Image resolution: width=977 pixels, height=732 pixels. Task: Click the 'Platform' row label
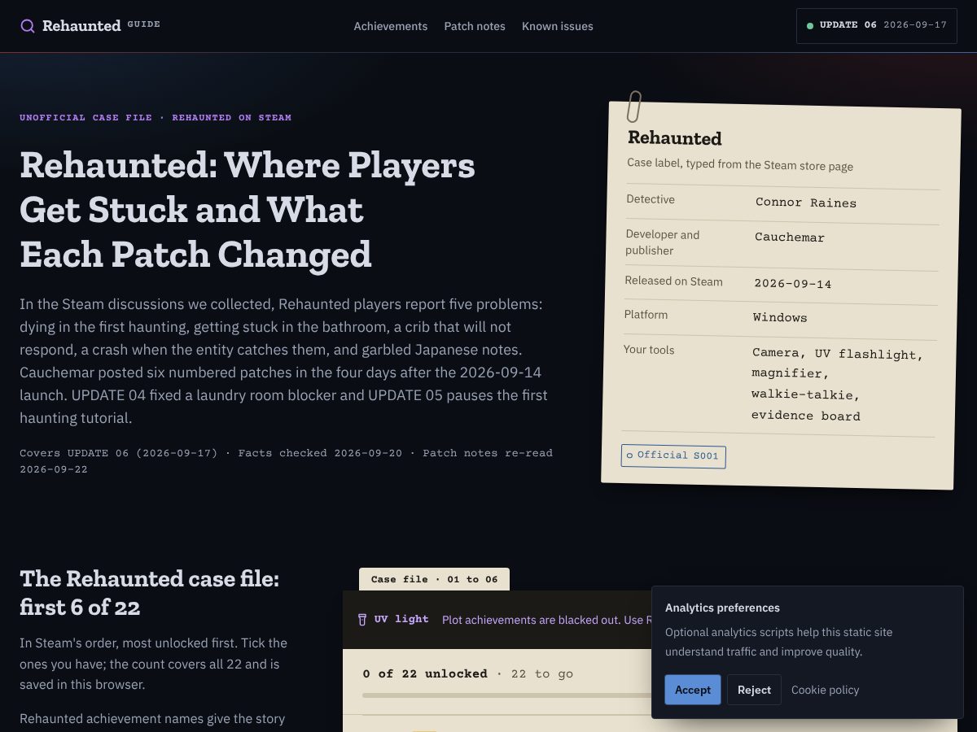click(646, 315)
